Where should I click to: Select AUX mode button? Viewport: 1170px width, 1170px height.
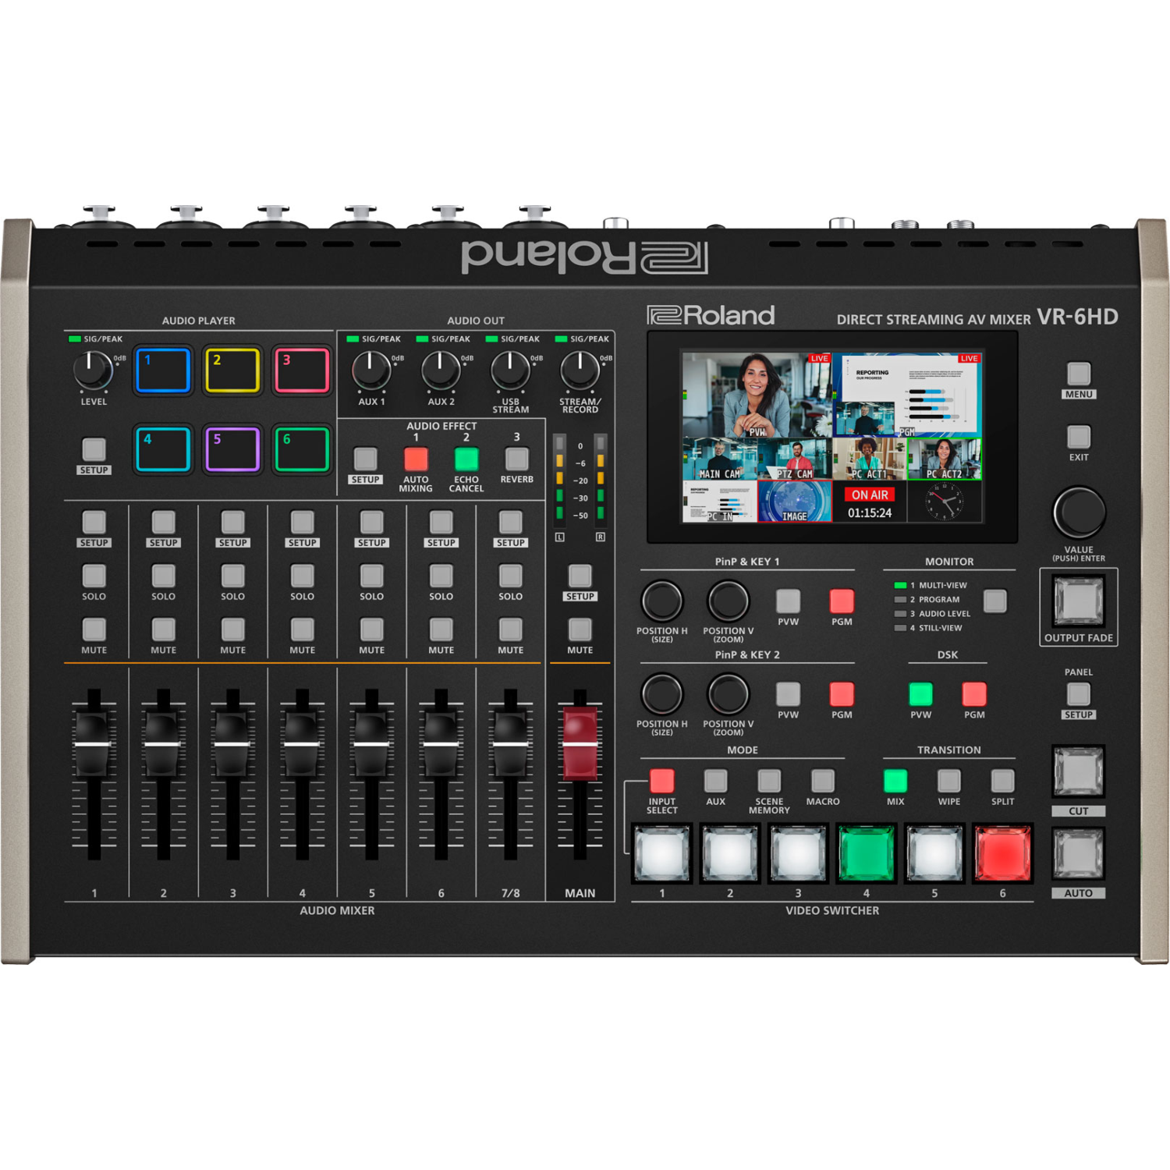pyautogui.click(x=715, y=781)
